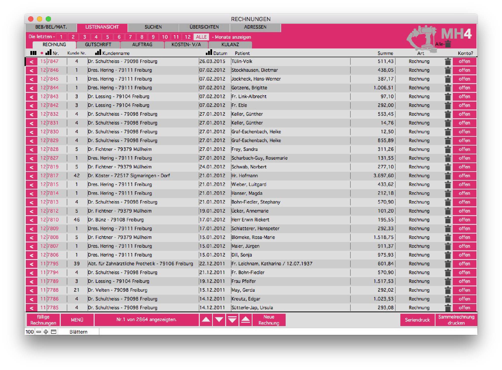Click the zoom-in plus icon in status bar
This screenshot has height=370, width=502.
pos(46,332)
